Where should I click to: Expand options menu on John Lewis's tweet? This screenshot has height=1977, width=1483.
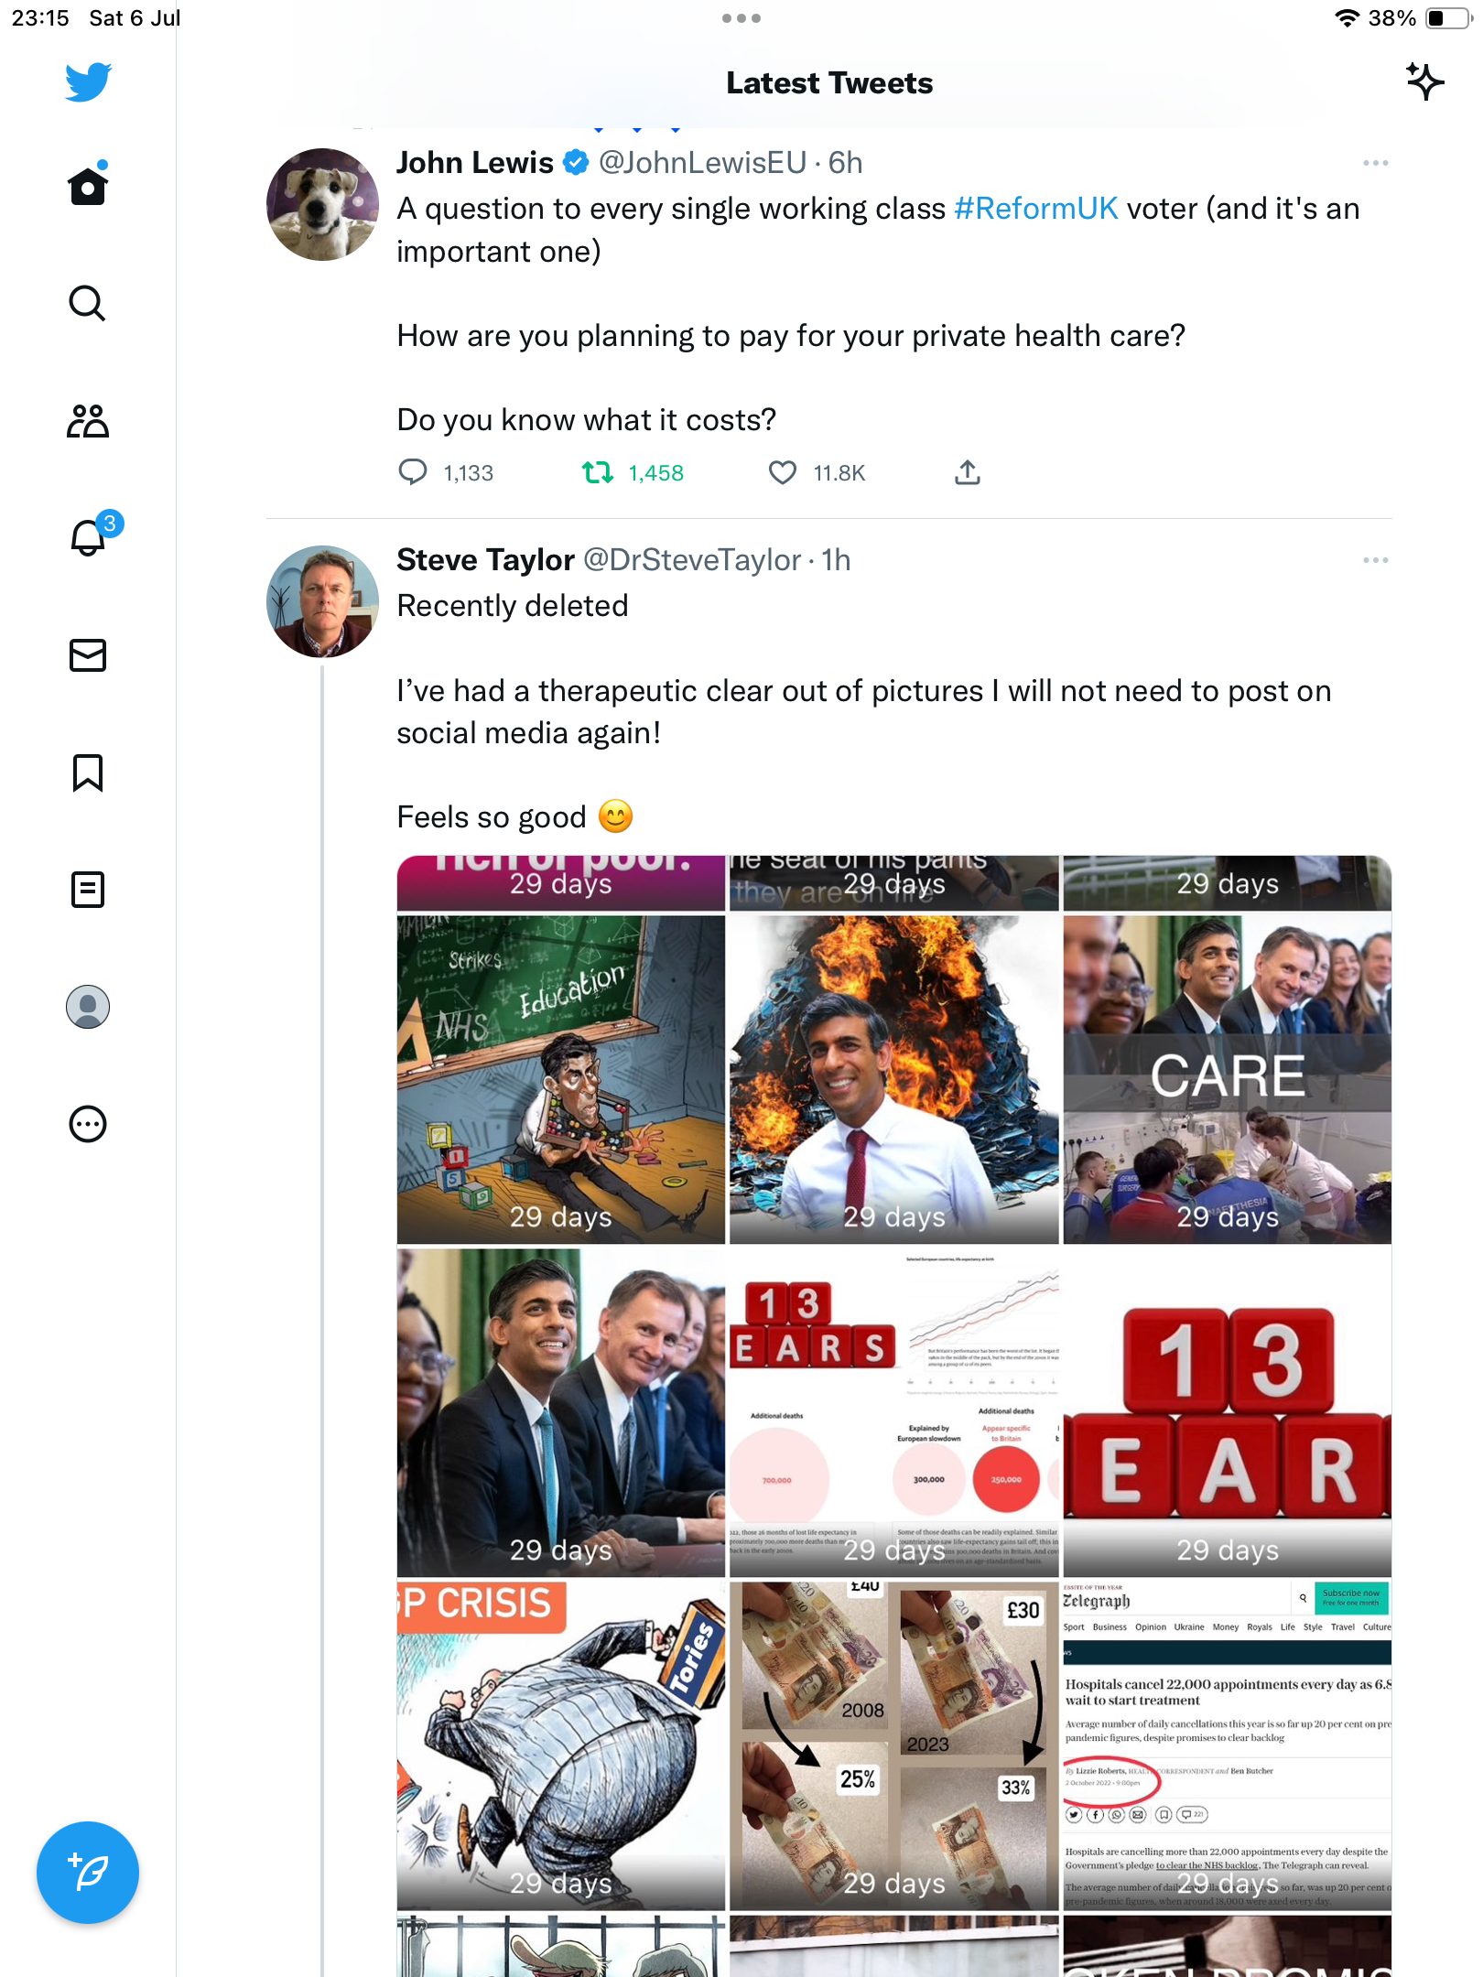[x=1375, y=163]
